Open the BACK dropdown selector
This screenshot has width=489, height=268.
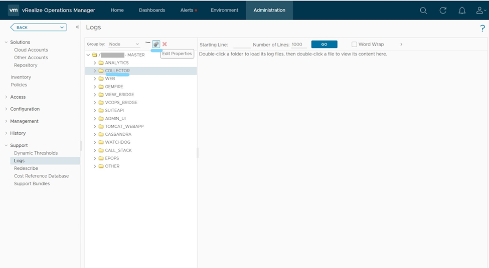click(38, 28)
